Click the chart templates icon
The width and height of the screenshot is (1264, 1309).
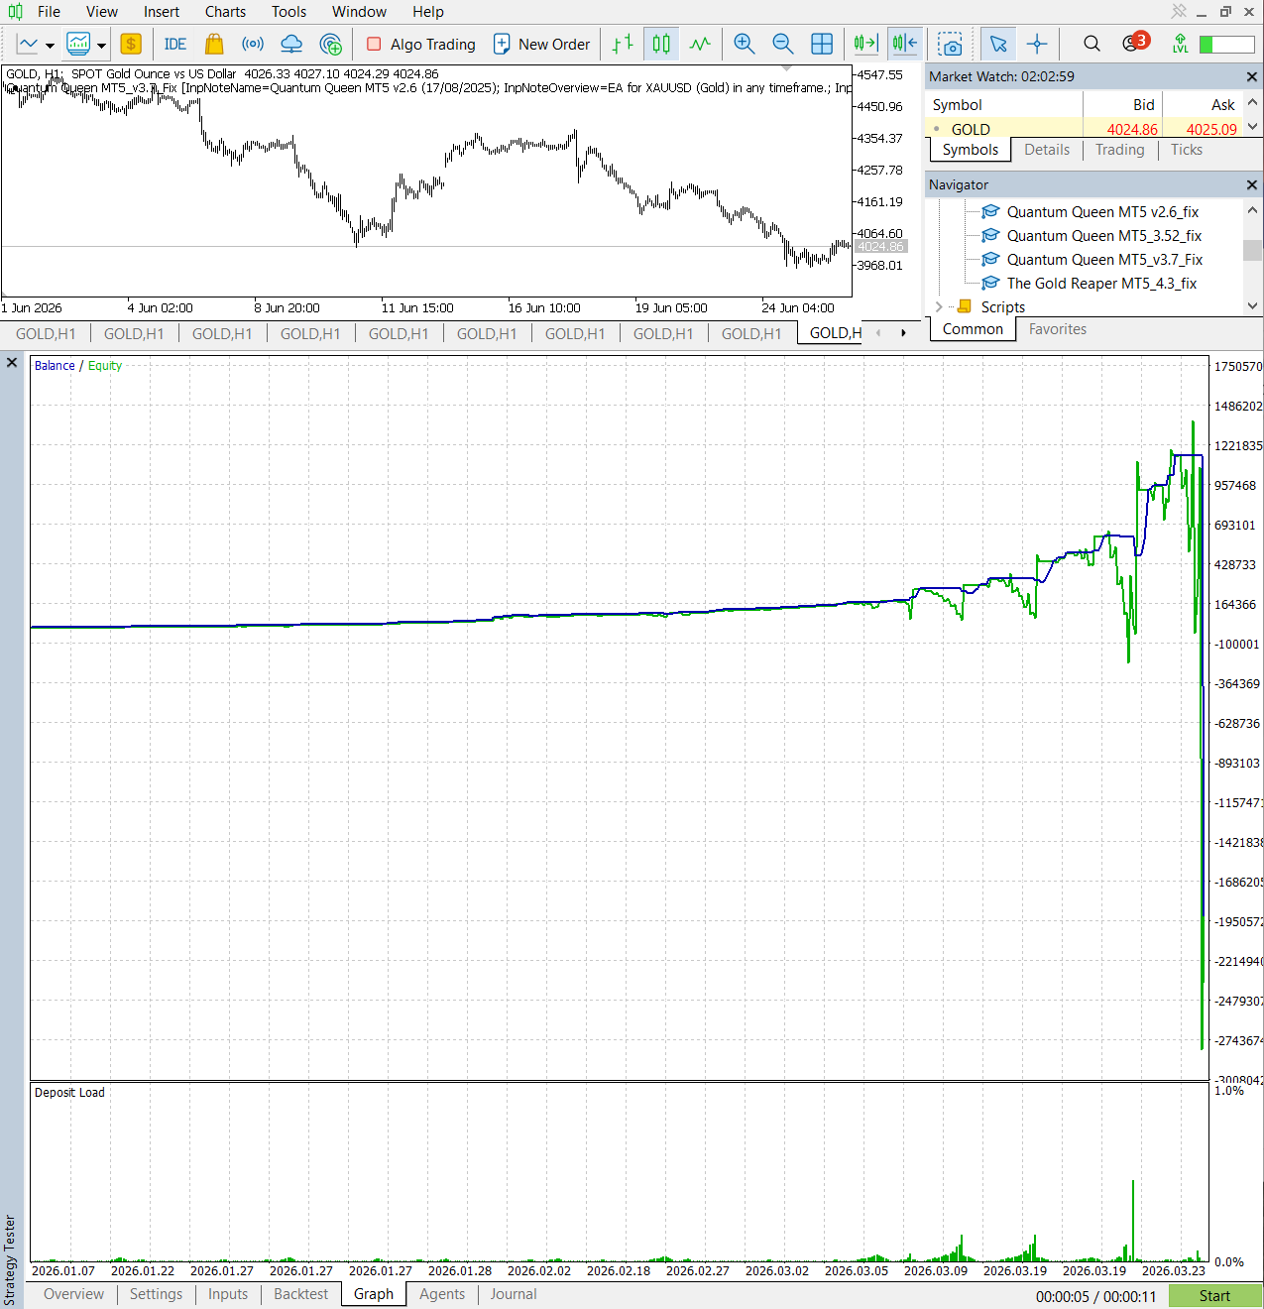[78, 44]
